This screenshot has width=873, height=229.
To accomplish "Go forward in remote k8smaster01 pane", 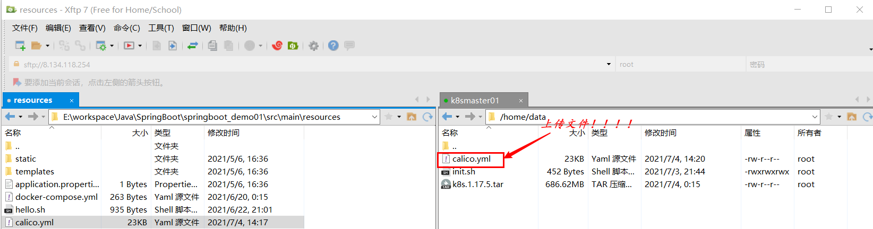I will click(x=470, y=117).
